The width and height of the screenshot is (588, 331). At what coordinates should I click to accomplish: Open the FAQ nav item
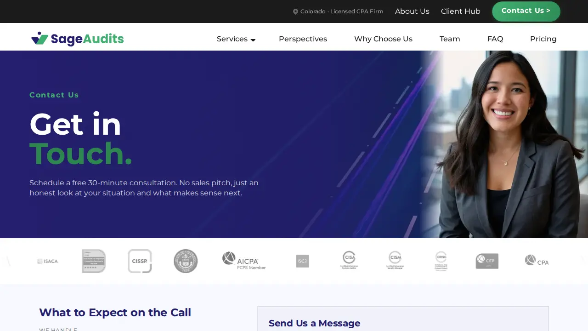tap(495, 39)
